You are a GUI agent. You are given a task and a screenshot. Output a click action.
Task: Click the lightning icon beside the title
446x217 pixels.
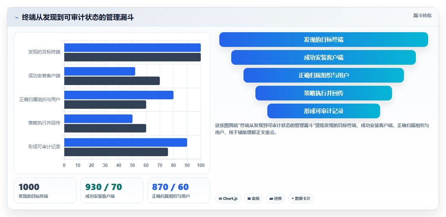pos(16,17)
